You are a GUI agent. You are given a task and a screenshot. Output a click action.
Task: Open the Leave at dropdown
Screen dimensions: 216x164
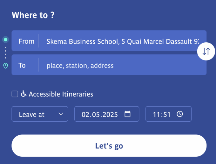[40, 114]
